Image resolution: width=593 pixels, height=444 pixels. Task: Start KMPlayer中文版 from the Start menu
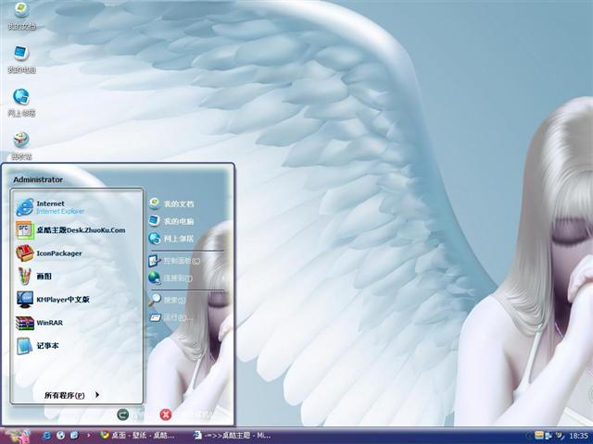pyautogui.click(x=62, y=300)
